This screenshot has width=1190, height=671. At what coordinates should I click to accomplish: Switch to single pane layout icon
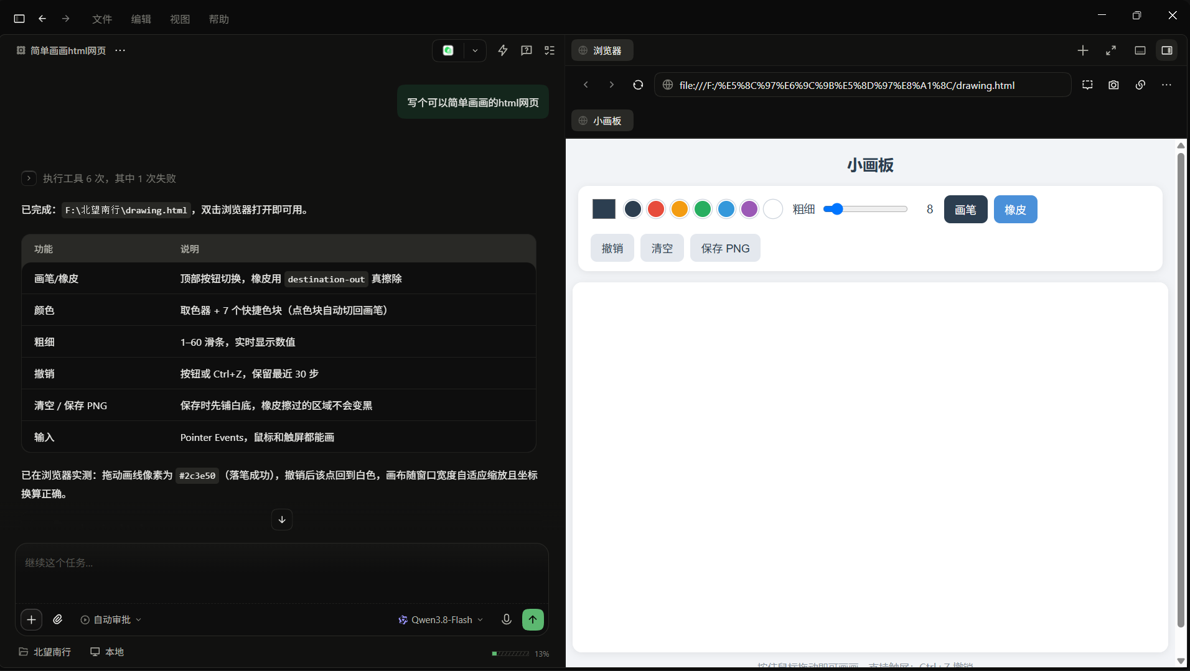[1140, 50]
